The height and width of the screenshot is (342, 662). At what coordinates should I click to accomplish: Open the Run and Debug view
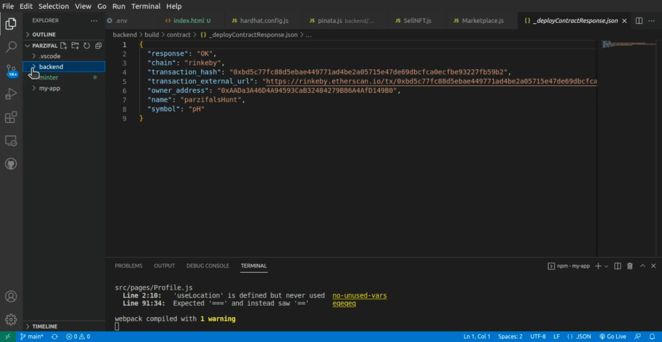coord(11,94)
